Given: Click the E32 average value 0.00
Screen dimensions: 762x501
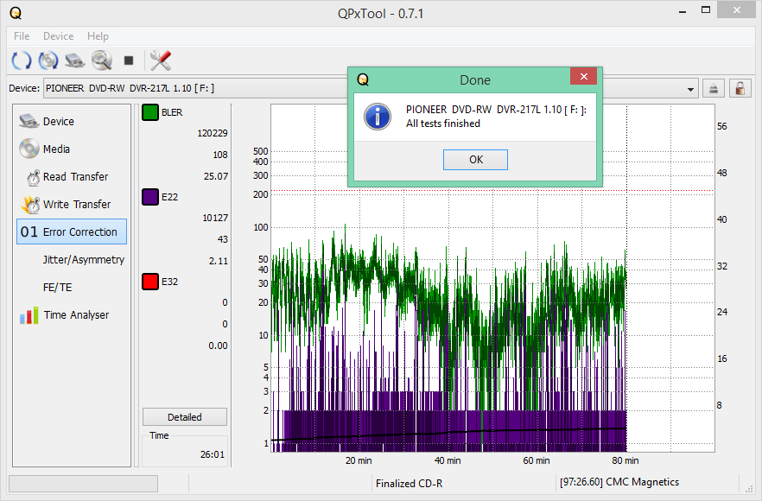Looking at the screenshot, I should (218, 346).
